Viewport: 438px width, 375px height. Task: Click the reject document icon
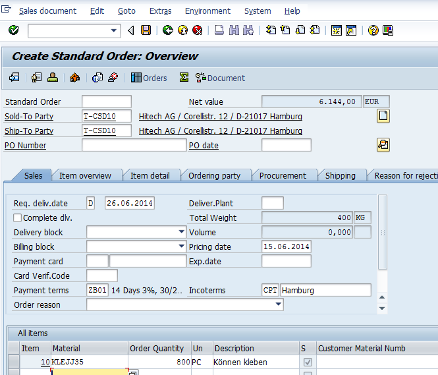(113, 77)
